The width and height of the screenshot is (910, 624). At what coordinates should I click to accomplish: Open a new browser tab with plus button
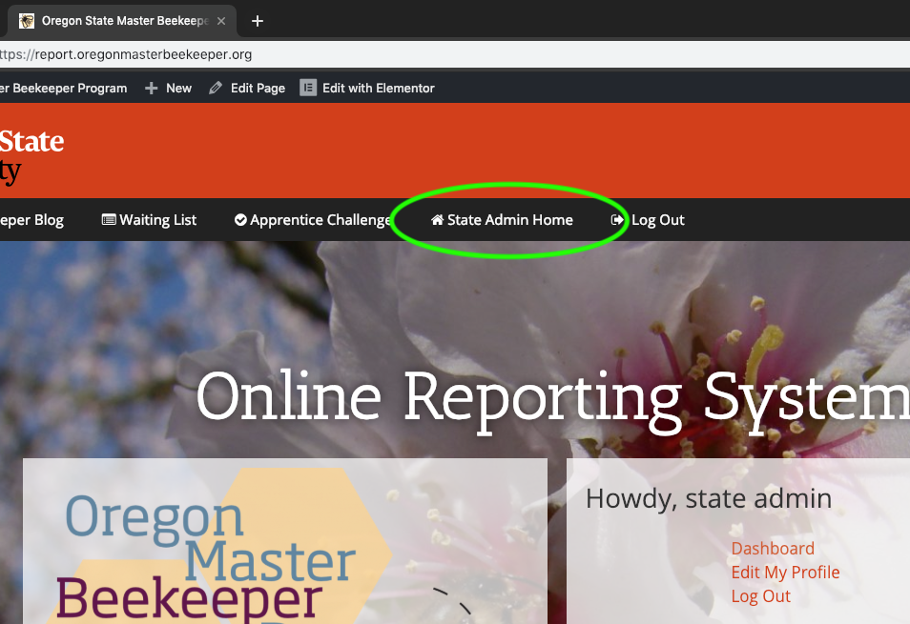(x=258, y=21)
